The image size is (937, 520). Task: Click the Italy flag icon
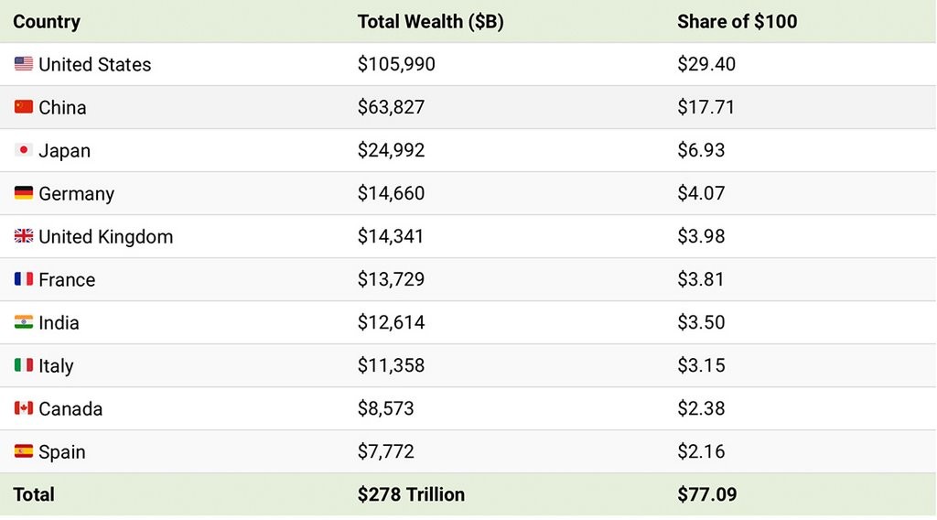coord(24,365)
